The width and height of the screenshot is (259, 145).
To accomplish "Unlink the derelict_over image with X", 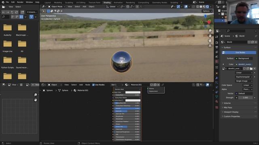I will (x=255, y=68).
